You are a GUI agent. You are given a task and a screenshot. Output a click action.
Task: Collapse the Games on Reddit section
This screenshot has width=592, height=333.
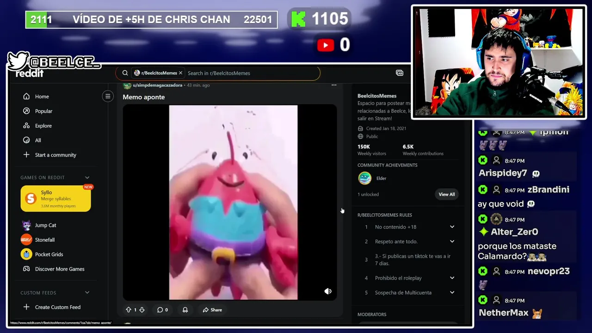click(x=87, y=178)
